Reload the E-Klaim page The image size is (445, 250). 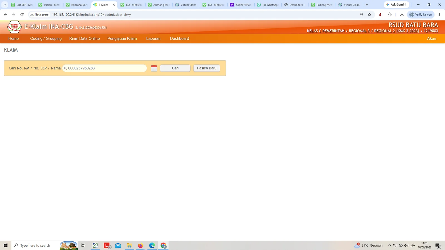pos(22,15)
